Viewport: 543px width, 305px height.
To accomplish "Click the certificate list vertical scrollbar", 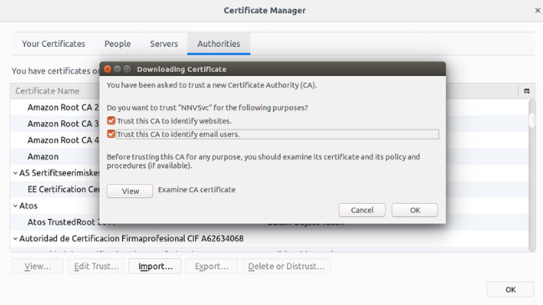I will 532,175.
